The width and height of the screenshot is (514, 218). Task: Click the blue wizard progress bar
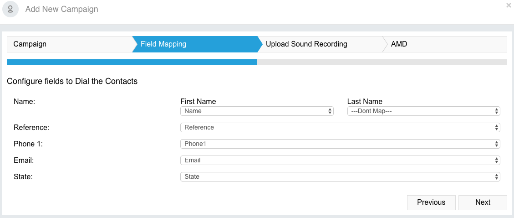pyautogui.click(x=132, y=62)
